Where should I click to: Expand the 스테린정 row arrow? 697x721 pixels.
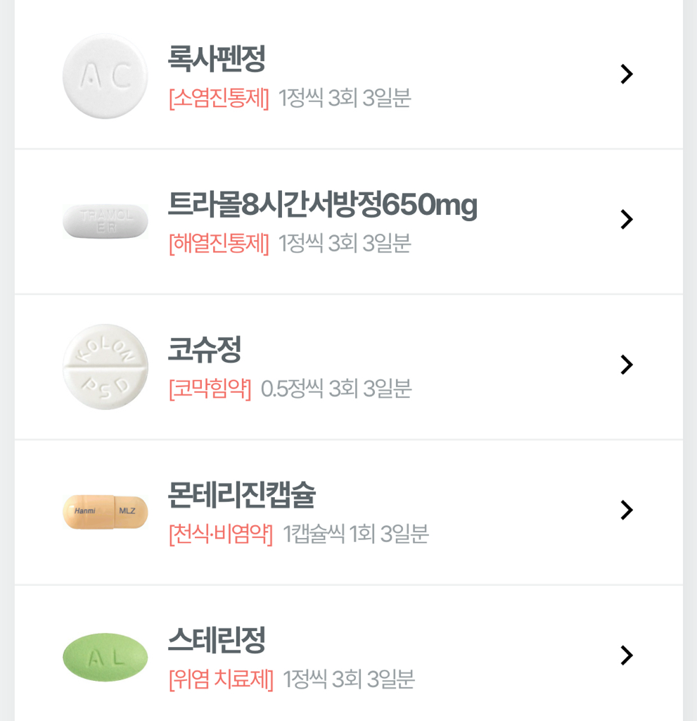pos(626,656)
